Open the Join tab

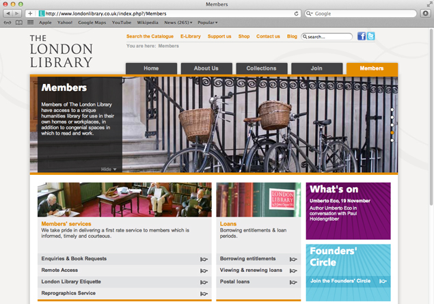tap(316, 68)
